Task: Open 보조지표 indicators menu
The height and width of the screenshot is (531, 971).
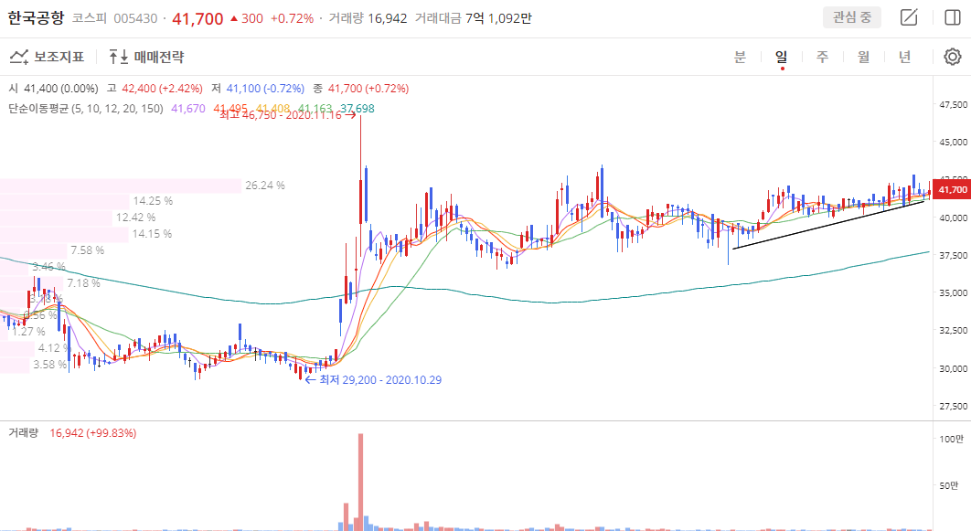Action: (47, 57)
